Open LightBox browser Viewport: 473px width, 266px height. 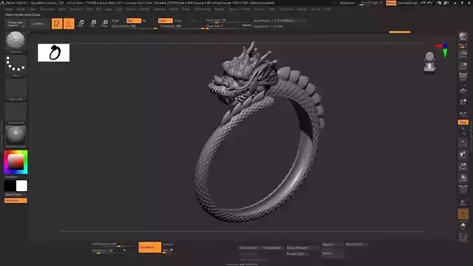[38, 24]
